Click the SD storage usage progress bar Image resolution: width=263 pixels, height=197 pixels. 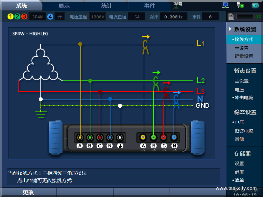pos(245,16)
